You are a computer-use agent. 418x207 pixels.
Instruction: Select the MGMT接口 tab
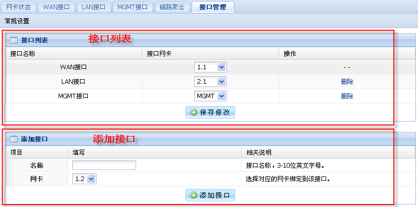click(132, 7)
